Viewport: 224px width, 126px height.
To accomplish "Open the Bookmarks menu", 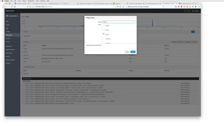I will [31, 1].
